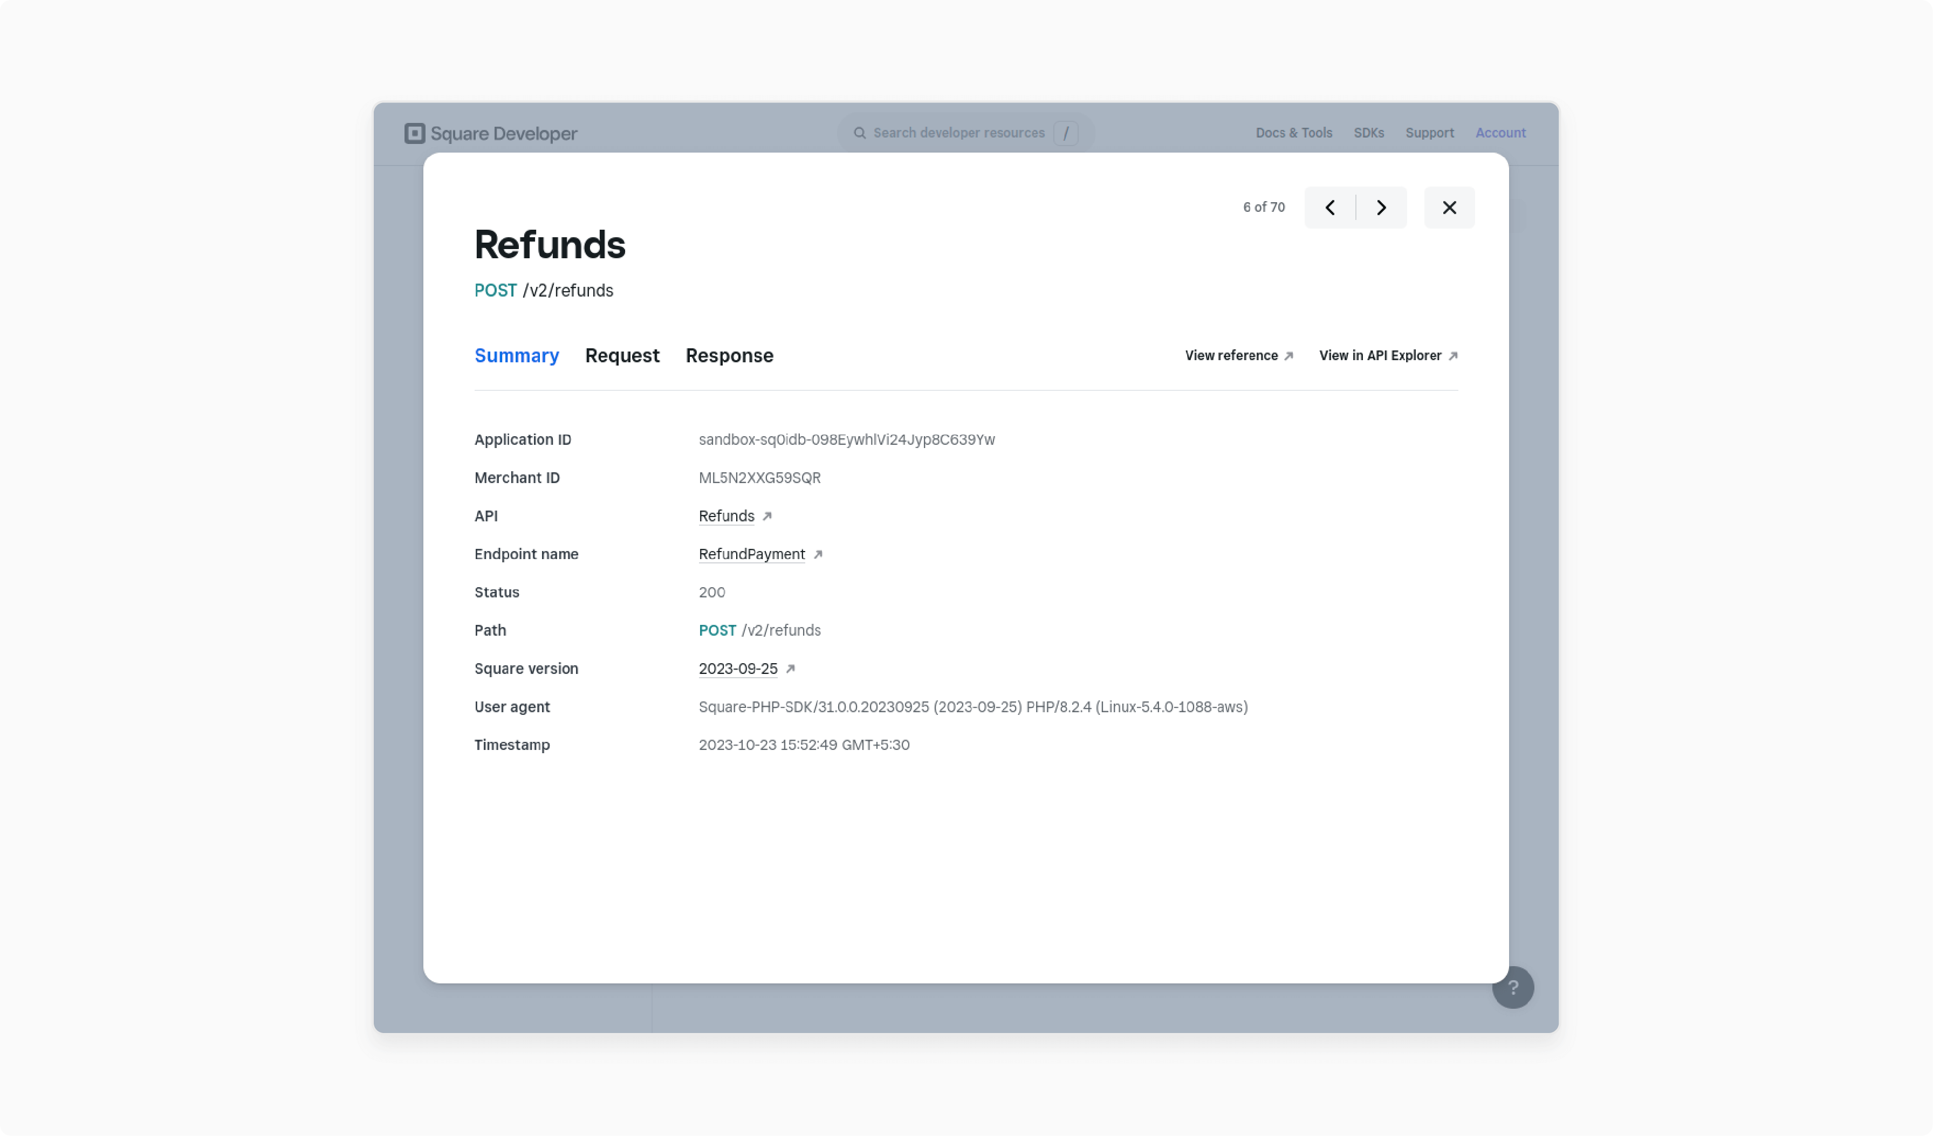Click the Refunds dialog heading
This screenshot has width=1933, height=1136.
click(550, 245)
